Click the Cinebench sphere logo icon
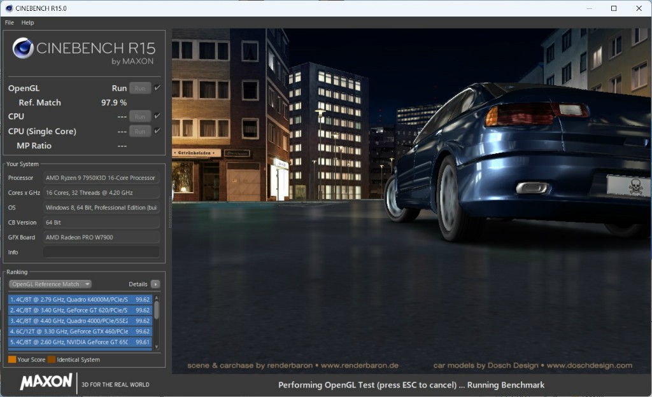652x397 pixels. click(x=22, y=48)
